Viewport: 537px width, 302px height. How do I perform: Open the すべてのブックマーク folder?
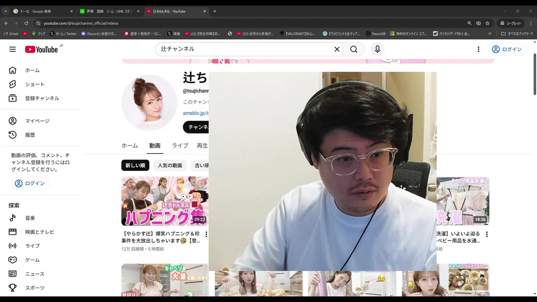(x=517, y=34)
